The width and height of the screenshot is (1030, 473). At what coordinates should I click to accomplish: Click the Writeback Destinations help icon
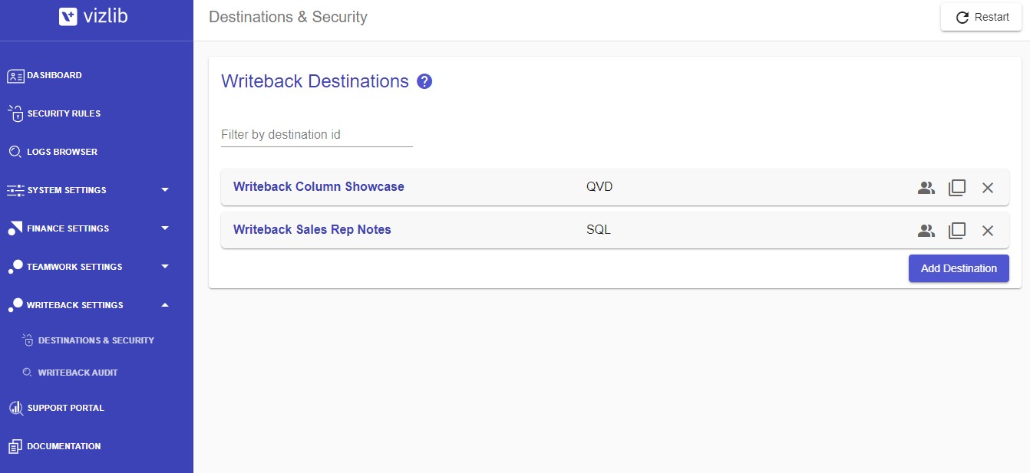coord(424,81)
